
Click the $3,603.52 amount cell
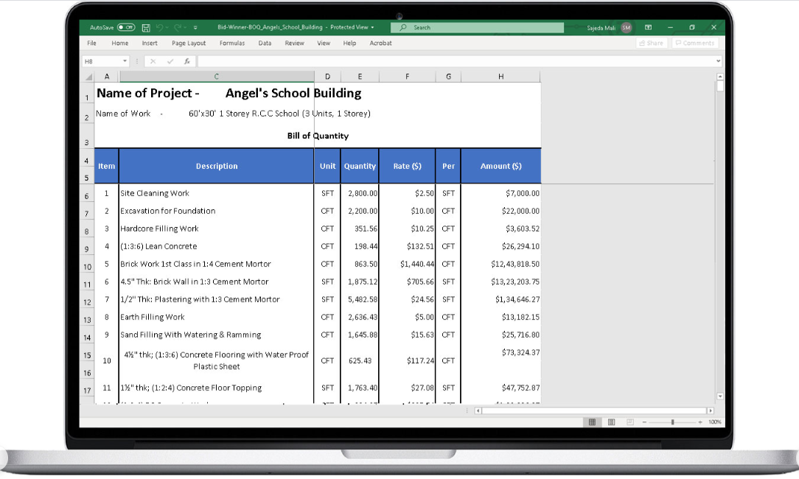pyautogui.click(x=501, y=228)
